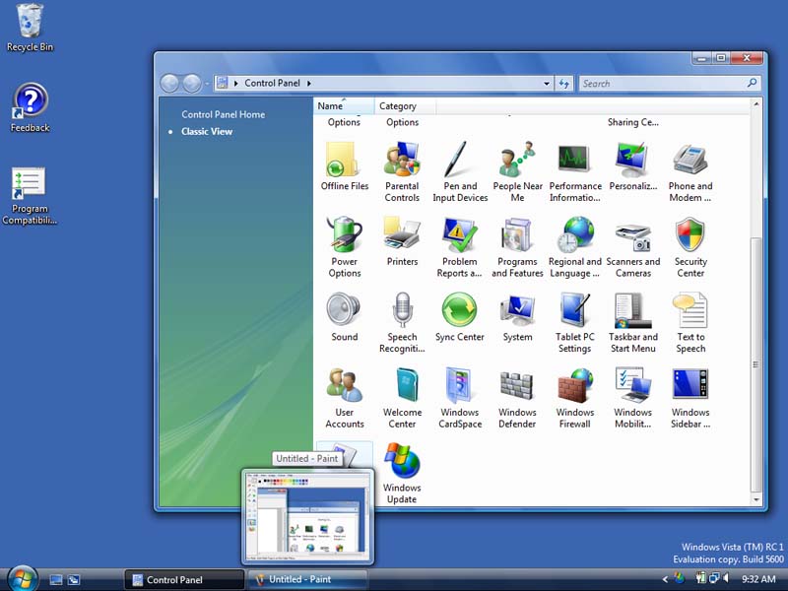Open the Personalization icon
The height and width of the screenshot is (591, 788).
coord(632,166)
